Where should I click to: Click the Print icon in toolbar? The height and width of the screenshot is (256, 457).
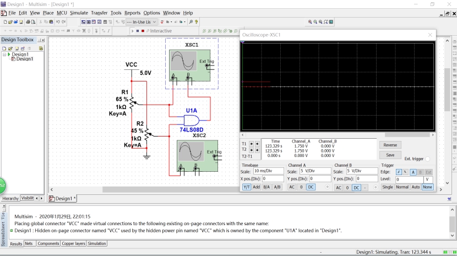[x=28, y=22]
